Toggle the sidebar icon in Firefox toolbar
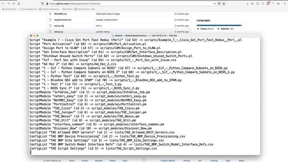This screenshot has height=162, width=288. (258, 4)
